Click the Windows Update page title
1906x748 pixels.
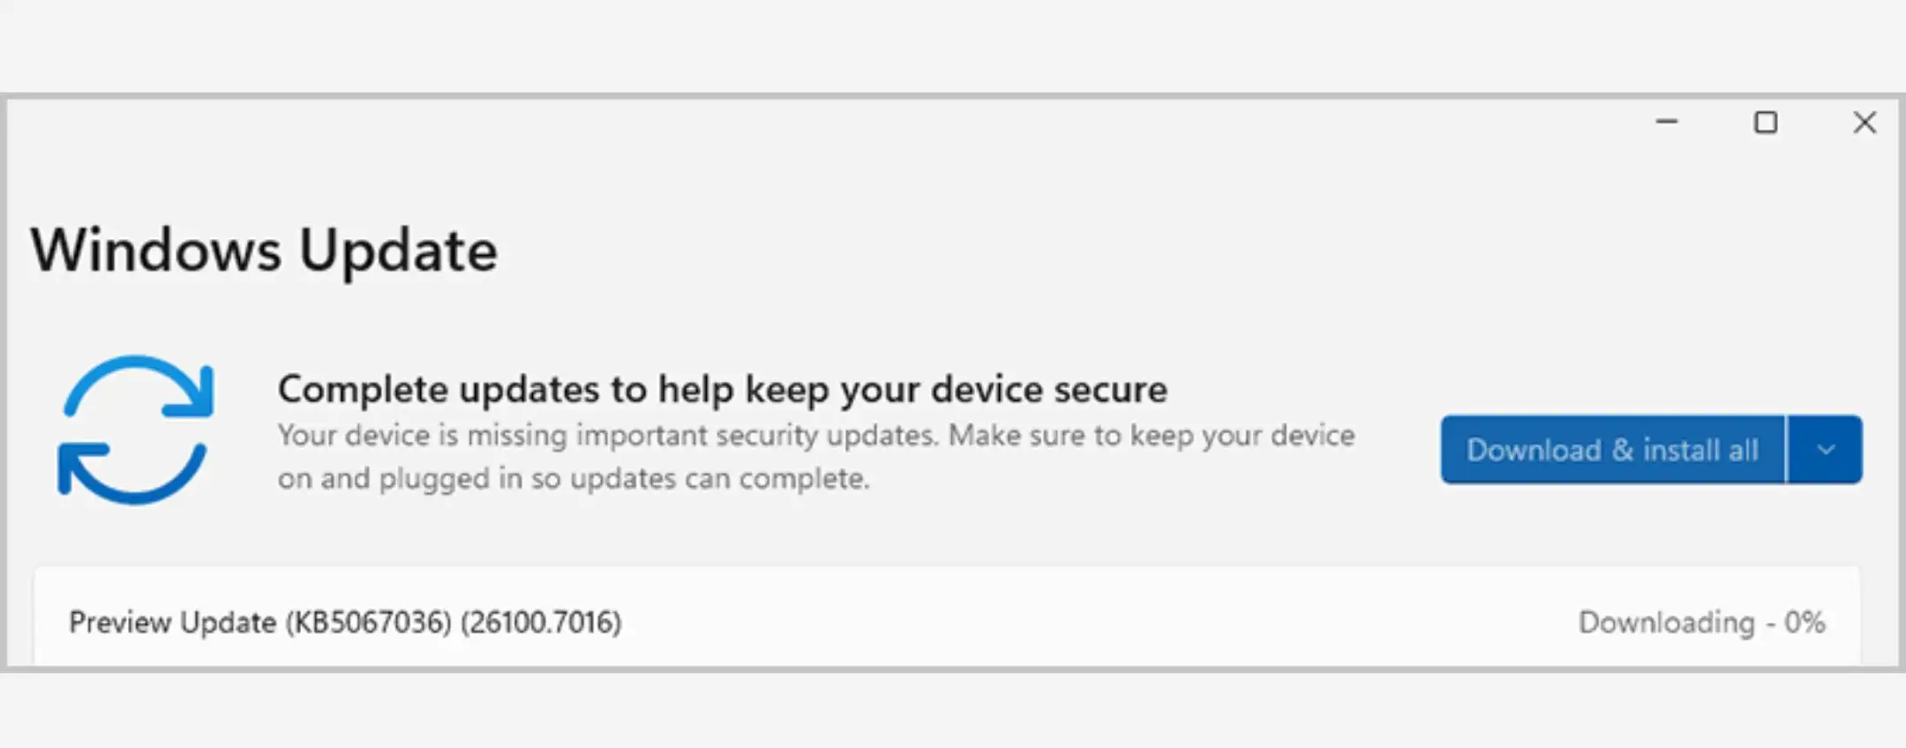coord(264,251)
